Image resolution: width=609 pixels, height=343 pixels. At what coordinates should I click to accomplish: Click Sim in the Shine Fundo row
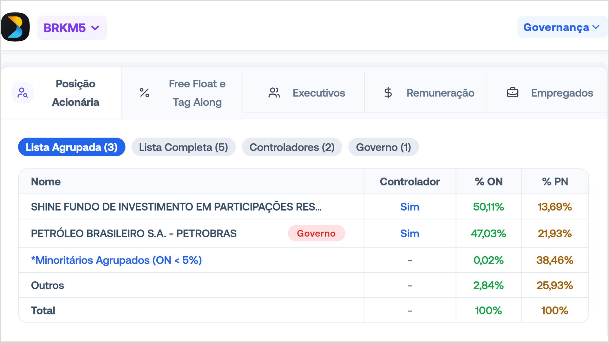coord(410,207)
